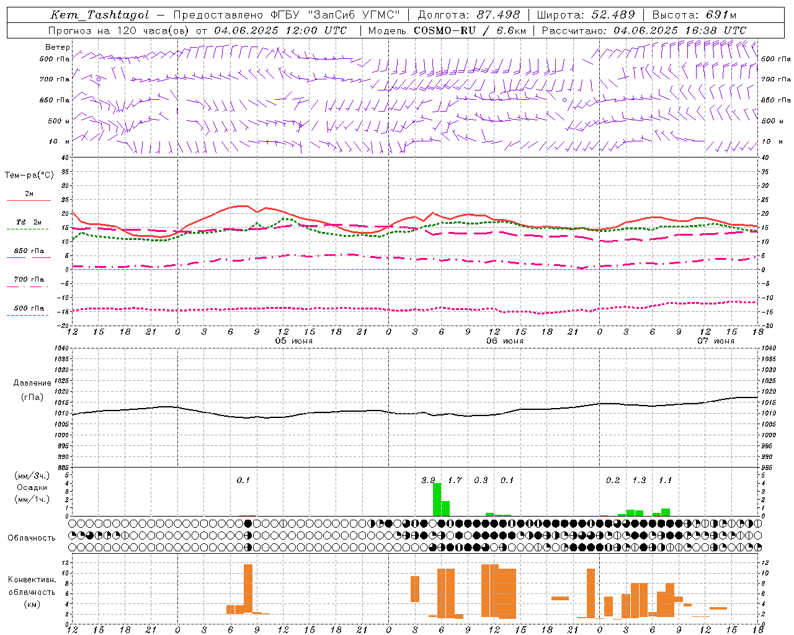Click the 06 июня date label

505,341
